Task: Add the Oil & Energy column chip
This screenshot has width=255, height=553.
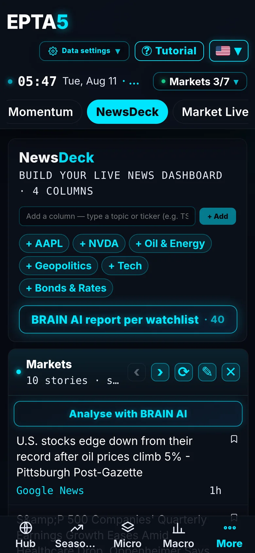Action: (170, 243)
